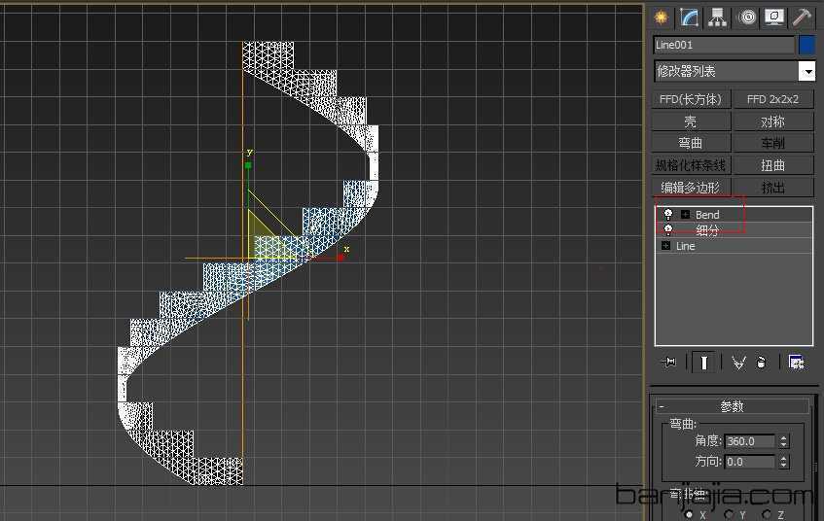This screenshot has height=521, width=824.
Task: Apply the 规格化样条线 modifier
Action: pyautogui.click(x=691, y=165)
